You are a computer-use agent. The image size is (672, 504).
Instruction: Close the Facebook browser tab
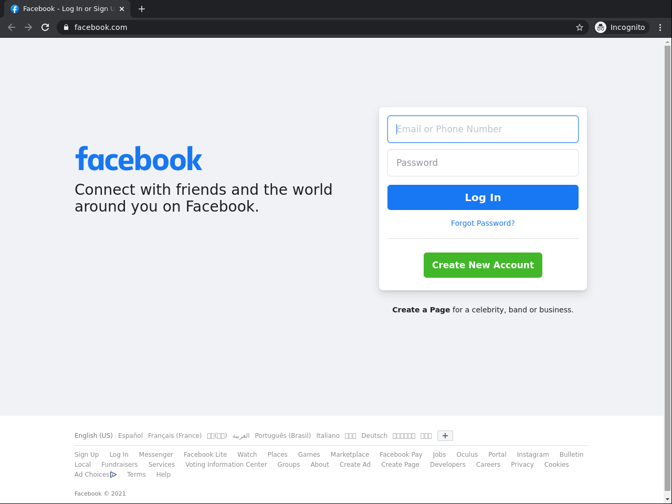122,9
